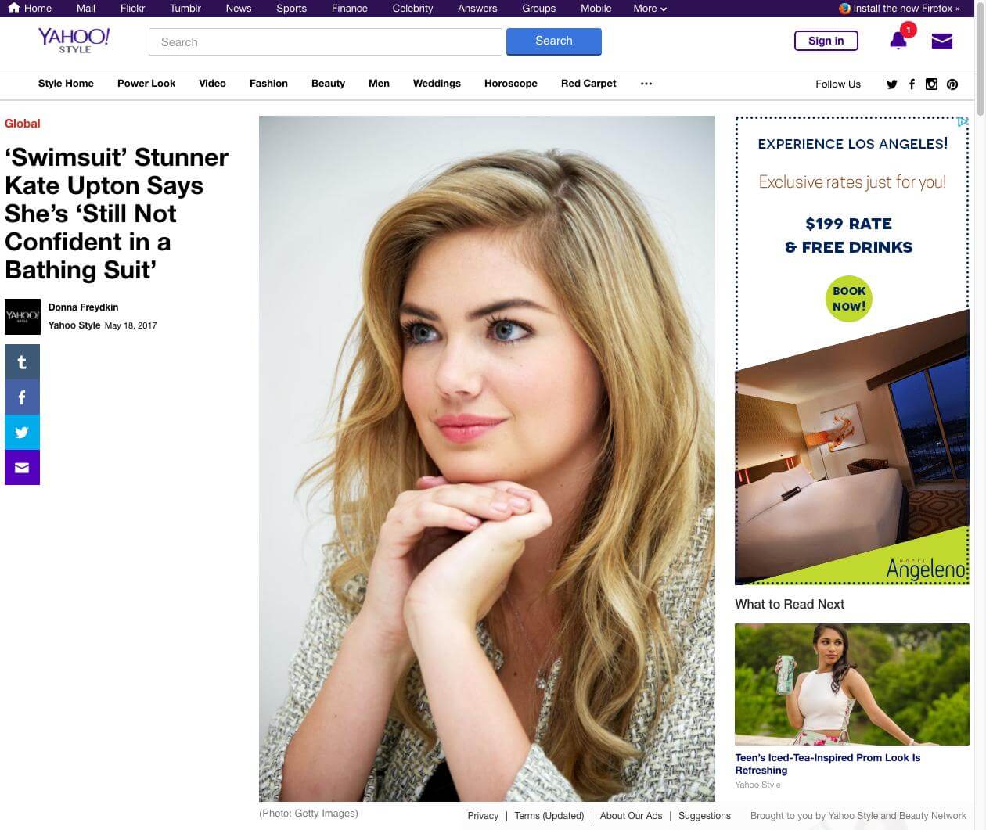The height and width of the screenshot is (830, 986).
Task: Open the ellipsis for more style categories
Action: click(x=646, y=84)
